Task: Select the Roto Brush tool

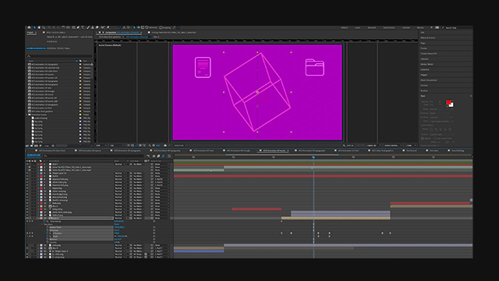Action: pyautogui.click(x=103, y=28)
